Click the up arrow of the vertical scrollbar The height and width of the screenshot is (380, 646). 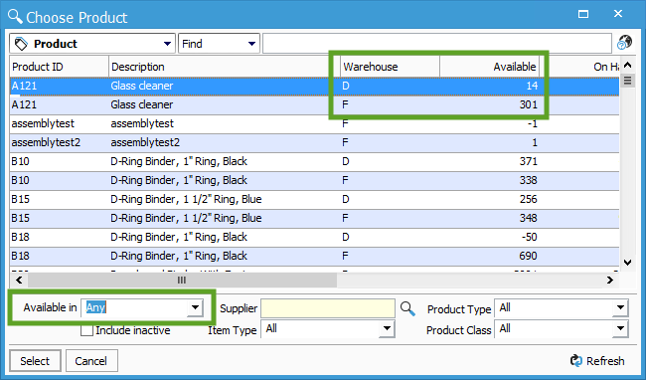[x=627, y=65]
